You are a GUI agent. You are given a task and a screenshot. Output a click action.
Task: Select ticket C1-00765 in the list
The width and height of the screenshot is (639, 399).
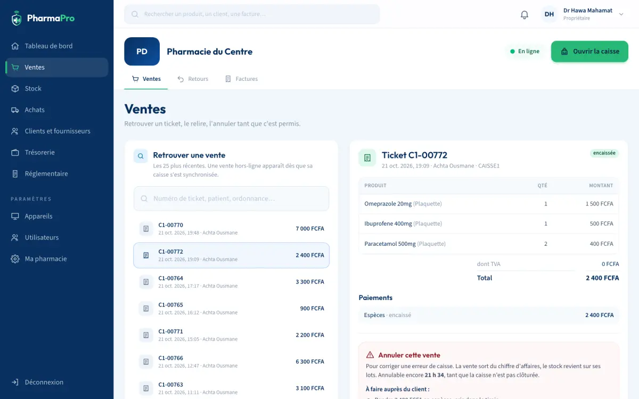click(231, 309)
